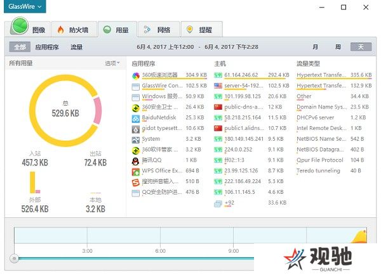
Task: Click the 外部 526.4 KB value
Action: [x=35, y=209]
